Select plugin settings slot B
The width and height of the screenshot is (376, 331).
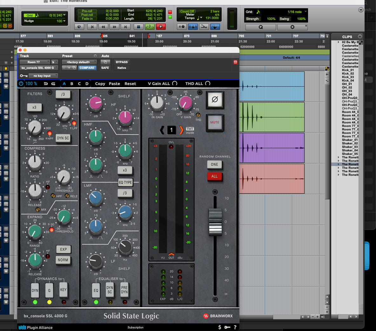coord(72,84)
